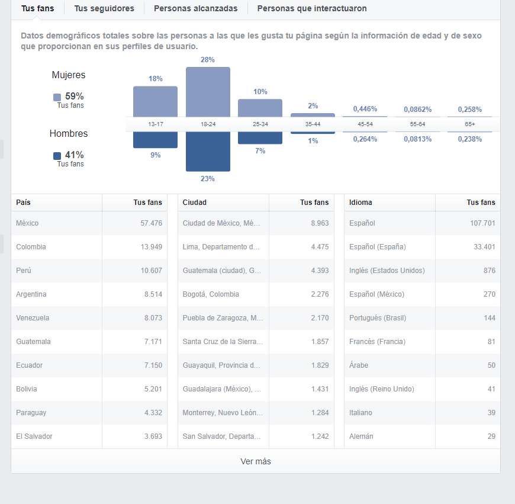
Task: Select the Francés (Francia) language row
Action: click(x=423, y=341)
